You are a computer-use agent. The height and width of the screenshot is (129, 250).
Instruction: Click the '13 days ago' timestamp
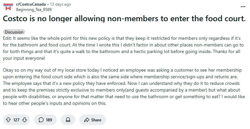pos(60,4)
